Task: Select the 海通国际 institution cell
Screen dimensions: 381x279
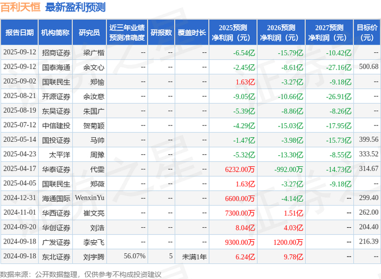Action: 56,198
